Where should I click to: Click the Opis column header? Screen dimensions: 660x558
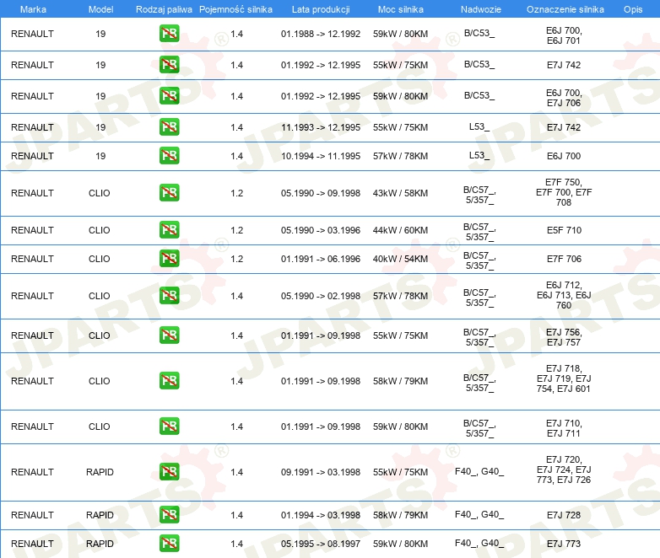[632, 8]
